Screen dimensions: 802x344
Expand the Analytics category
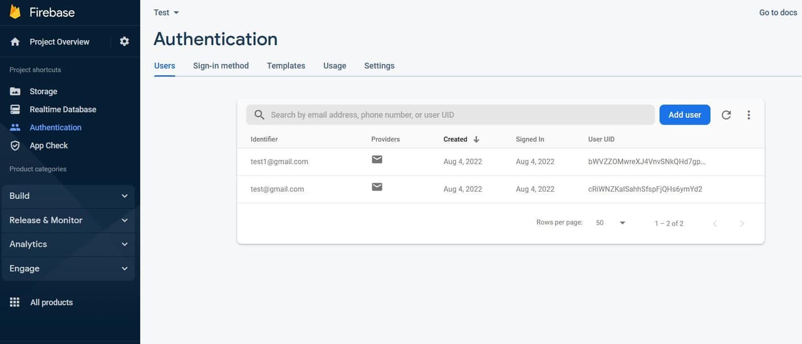point(68,244)
